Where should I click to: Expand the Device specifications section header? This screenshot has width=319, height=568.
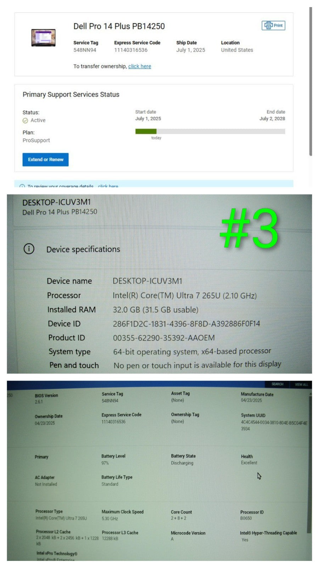pos(83,249)
